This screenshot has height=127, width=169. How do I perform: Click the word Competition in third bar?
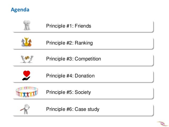point(88,59)
